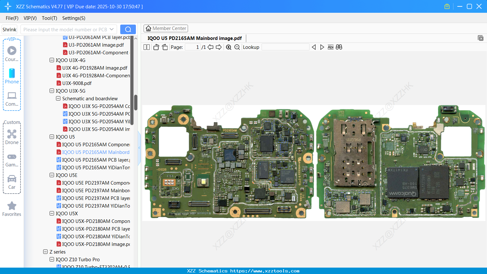Click the Member Center button
The width and height of the screenshot is (487, 274).
(166, 28)
